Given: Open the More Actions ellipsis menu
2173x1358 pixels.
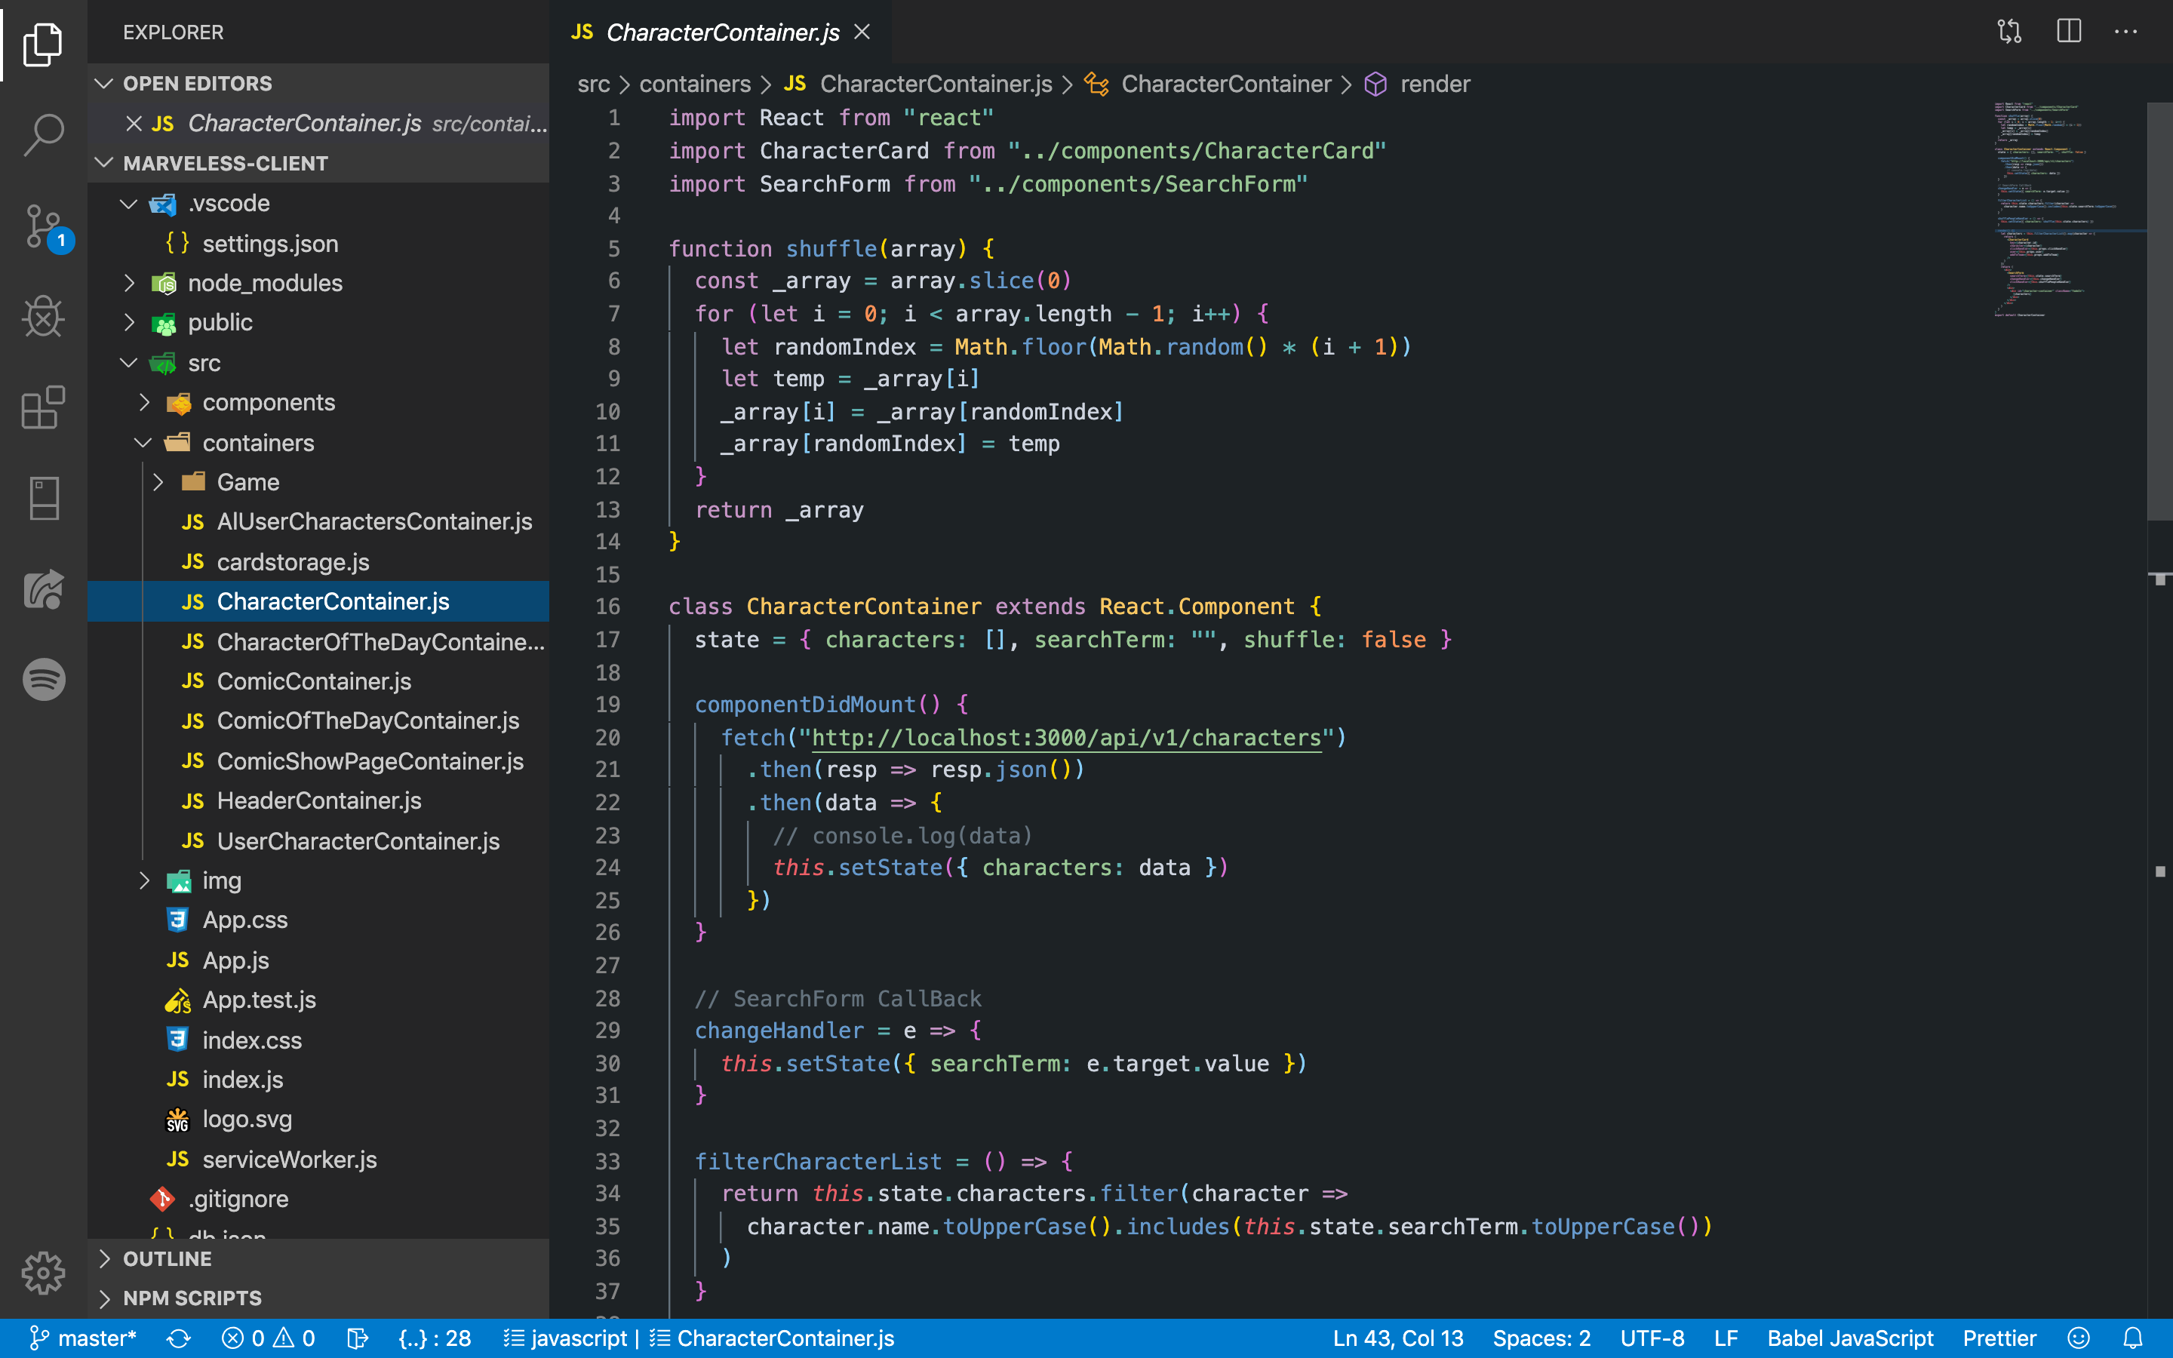Looking at the screenshot, I should coord(2125,32).
